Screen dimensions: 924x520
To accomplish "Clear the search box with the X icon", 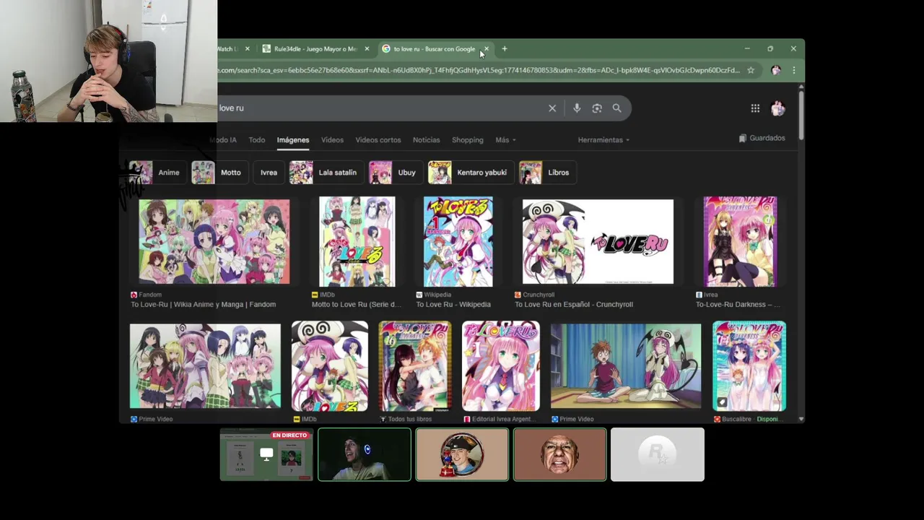I will click(552, 108).
